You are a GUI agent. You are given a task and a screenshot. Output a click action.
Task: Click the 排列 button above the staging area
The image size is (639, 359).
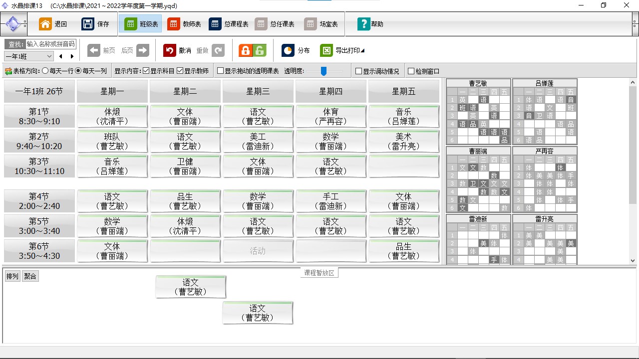coord(12,276)
